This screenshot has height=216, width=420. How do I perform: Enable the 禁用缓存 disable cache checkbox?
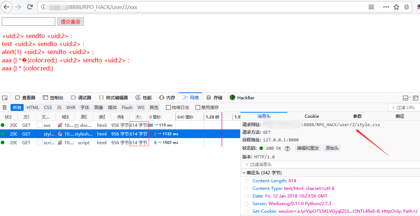point(198,107)
